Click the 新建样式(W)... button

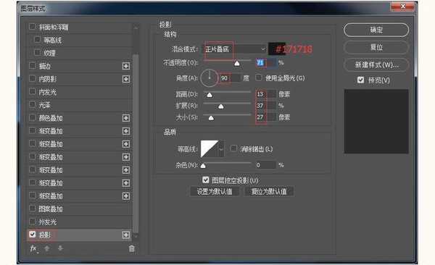pyautogui.click(x=376, y=65)
